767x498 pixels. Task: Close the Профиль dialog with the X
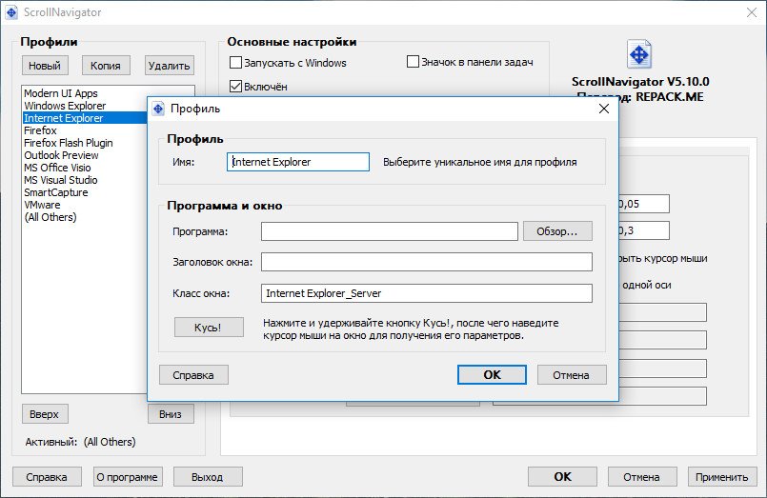click(x=604, y=109)
